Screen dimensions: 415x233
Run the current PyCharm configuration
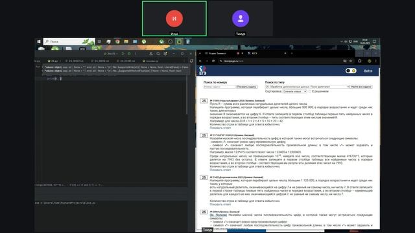tap(123, 54)
